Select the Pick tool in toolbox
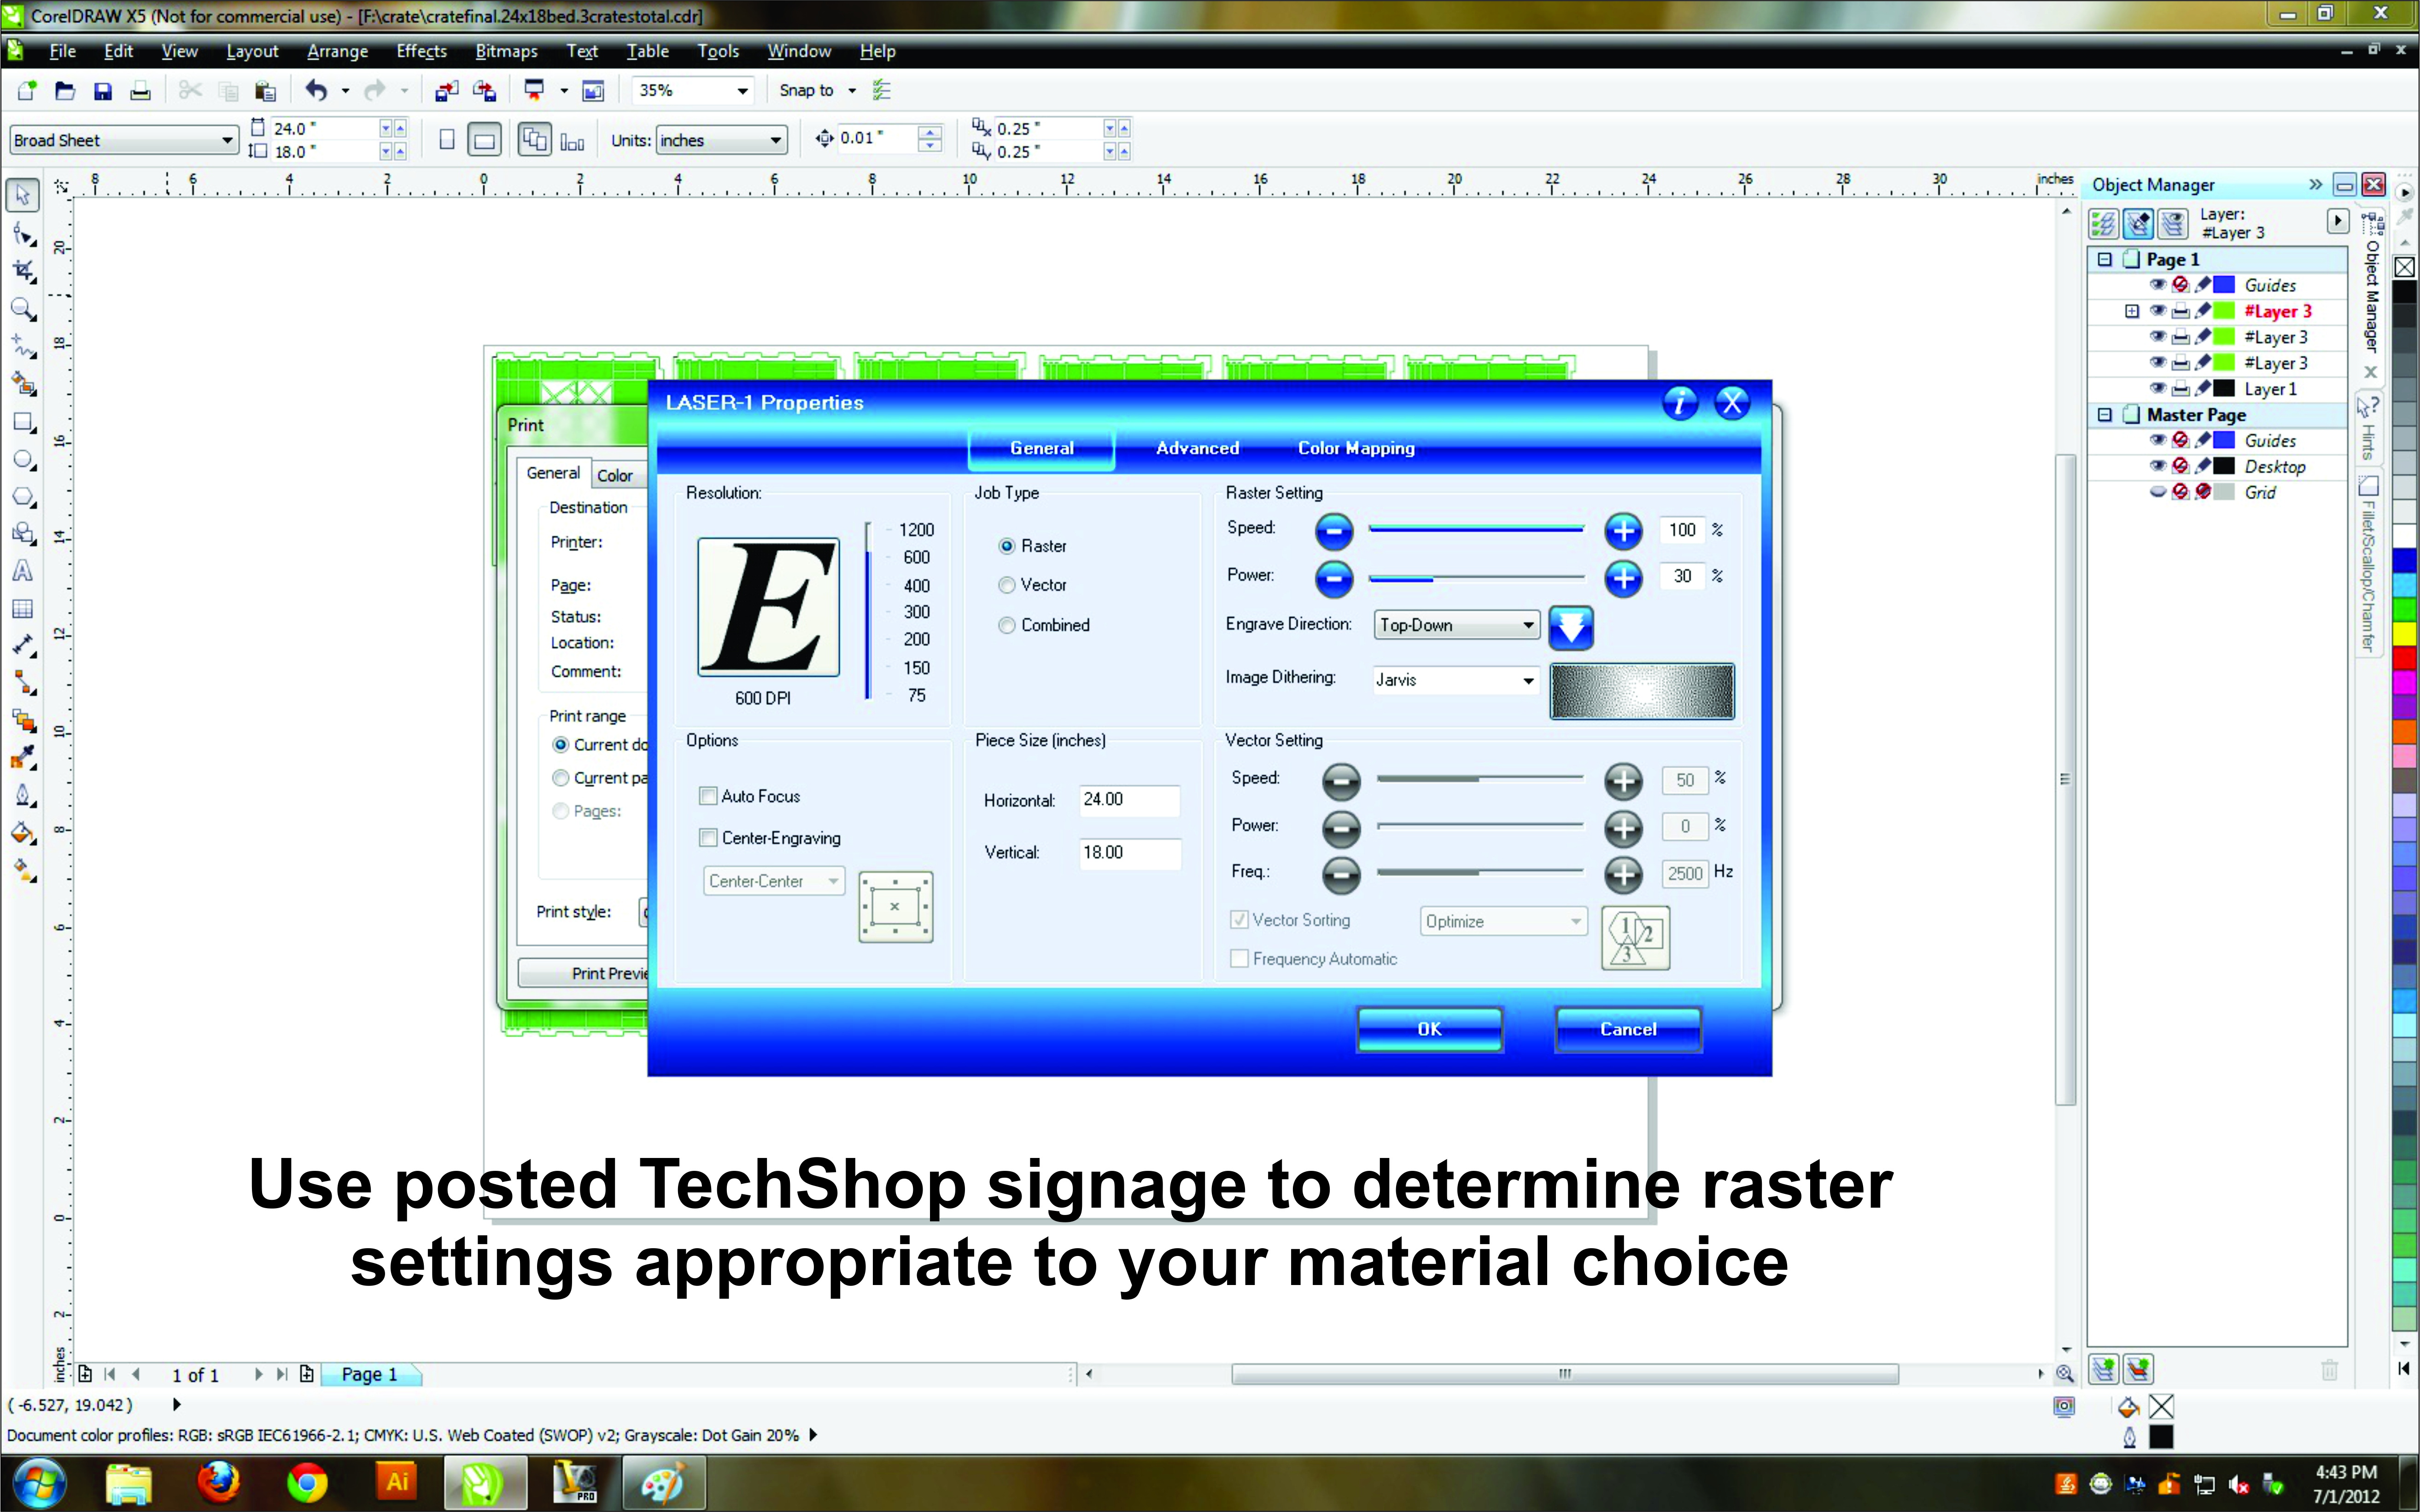The height and width of the screenshot is (1512, 2420). tap(23, 195)
